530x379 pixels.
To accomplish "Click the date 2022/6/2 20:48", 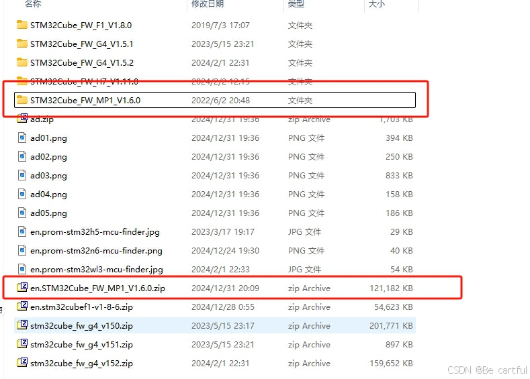I will pyautogui.click(x=220, y=100).
